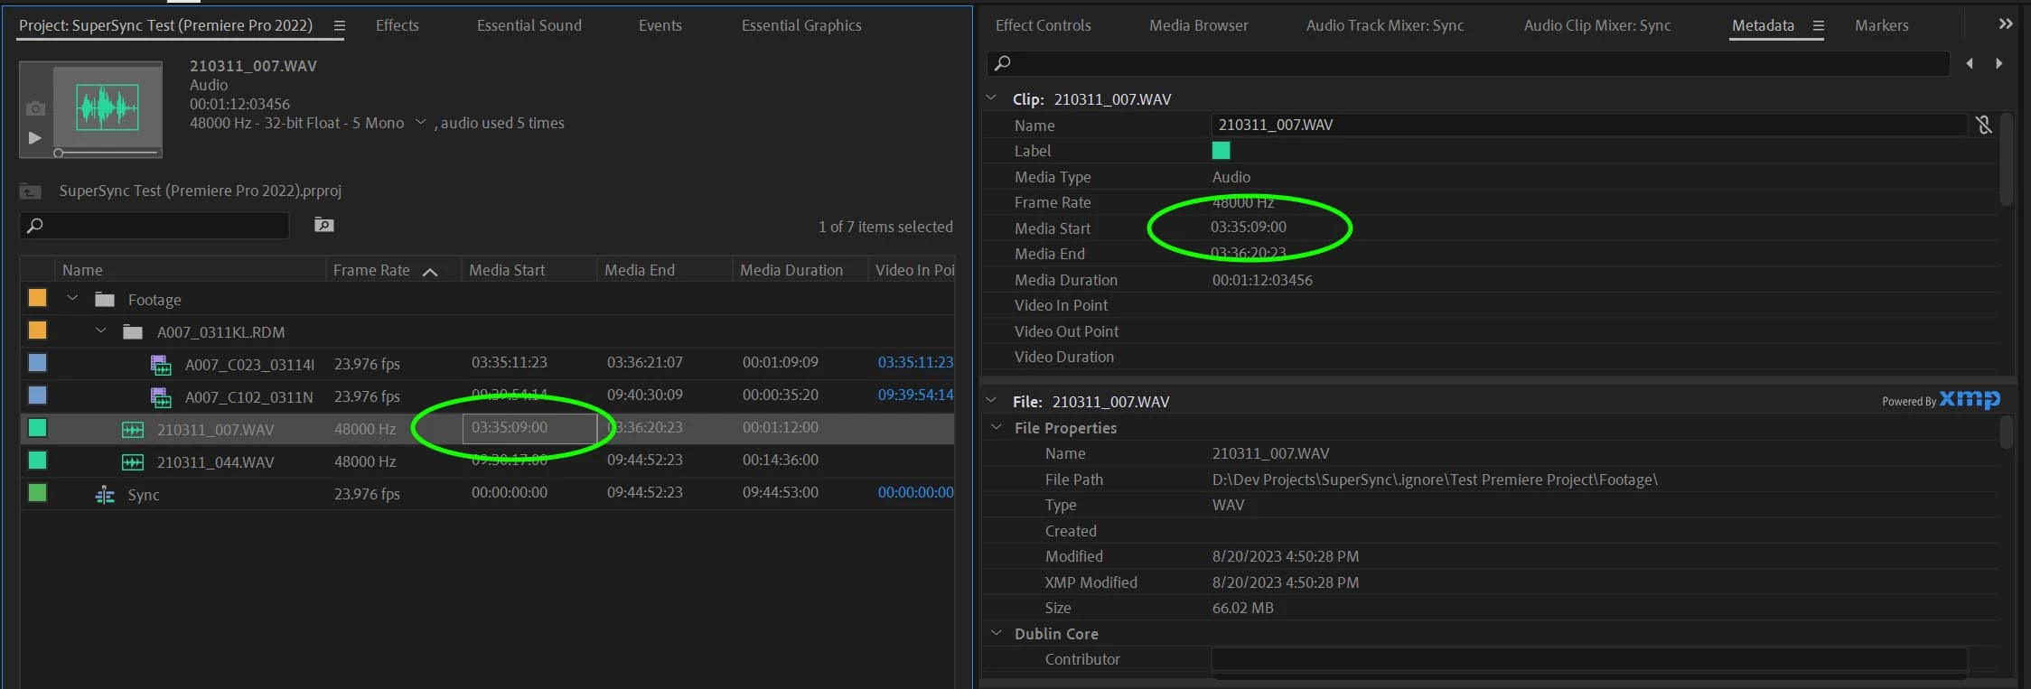This screenshot has height=689, width=2031.
Task: Click the Project panel search field
Action: pos(154,226)
